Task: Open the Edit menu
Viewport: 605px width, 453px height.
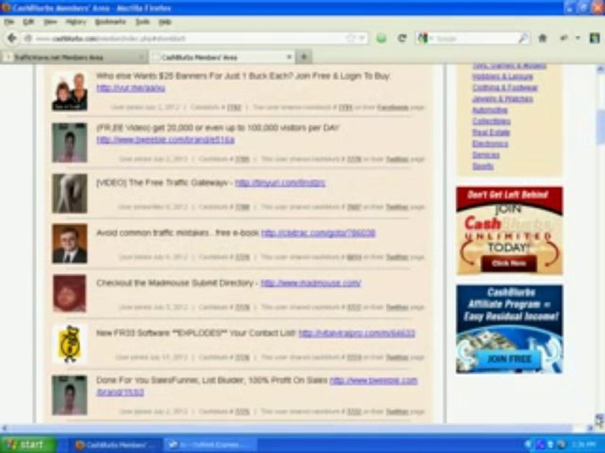Action: (x=28, y=22)
